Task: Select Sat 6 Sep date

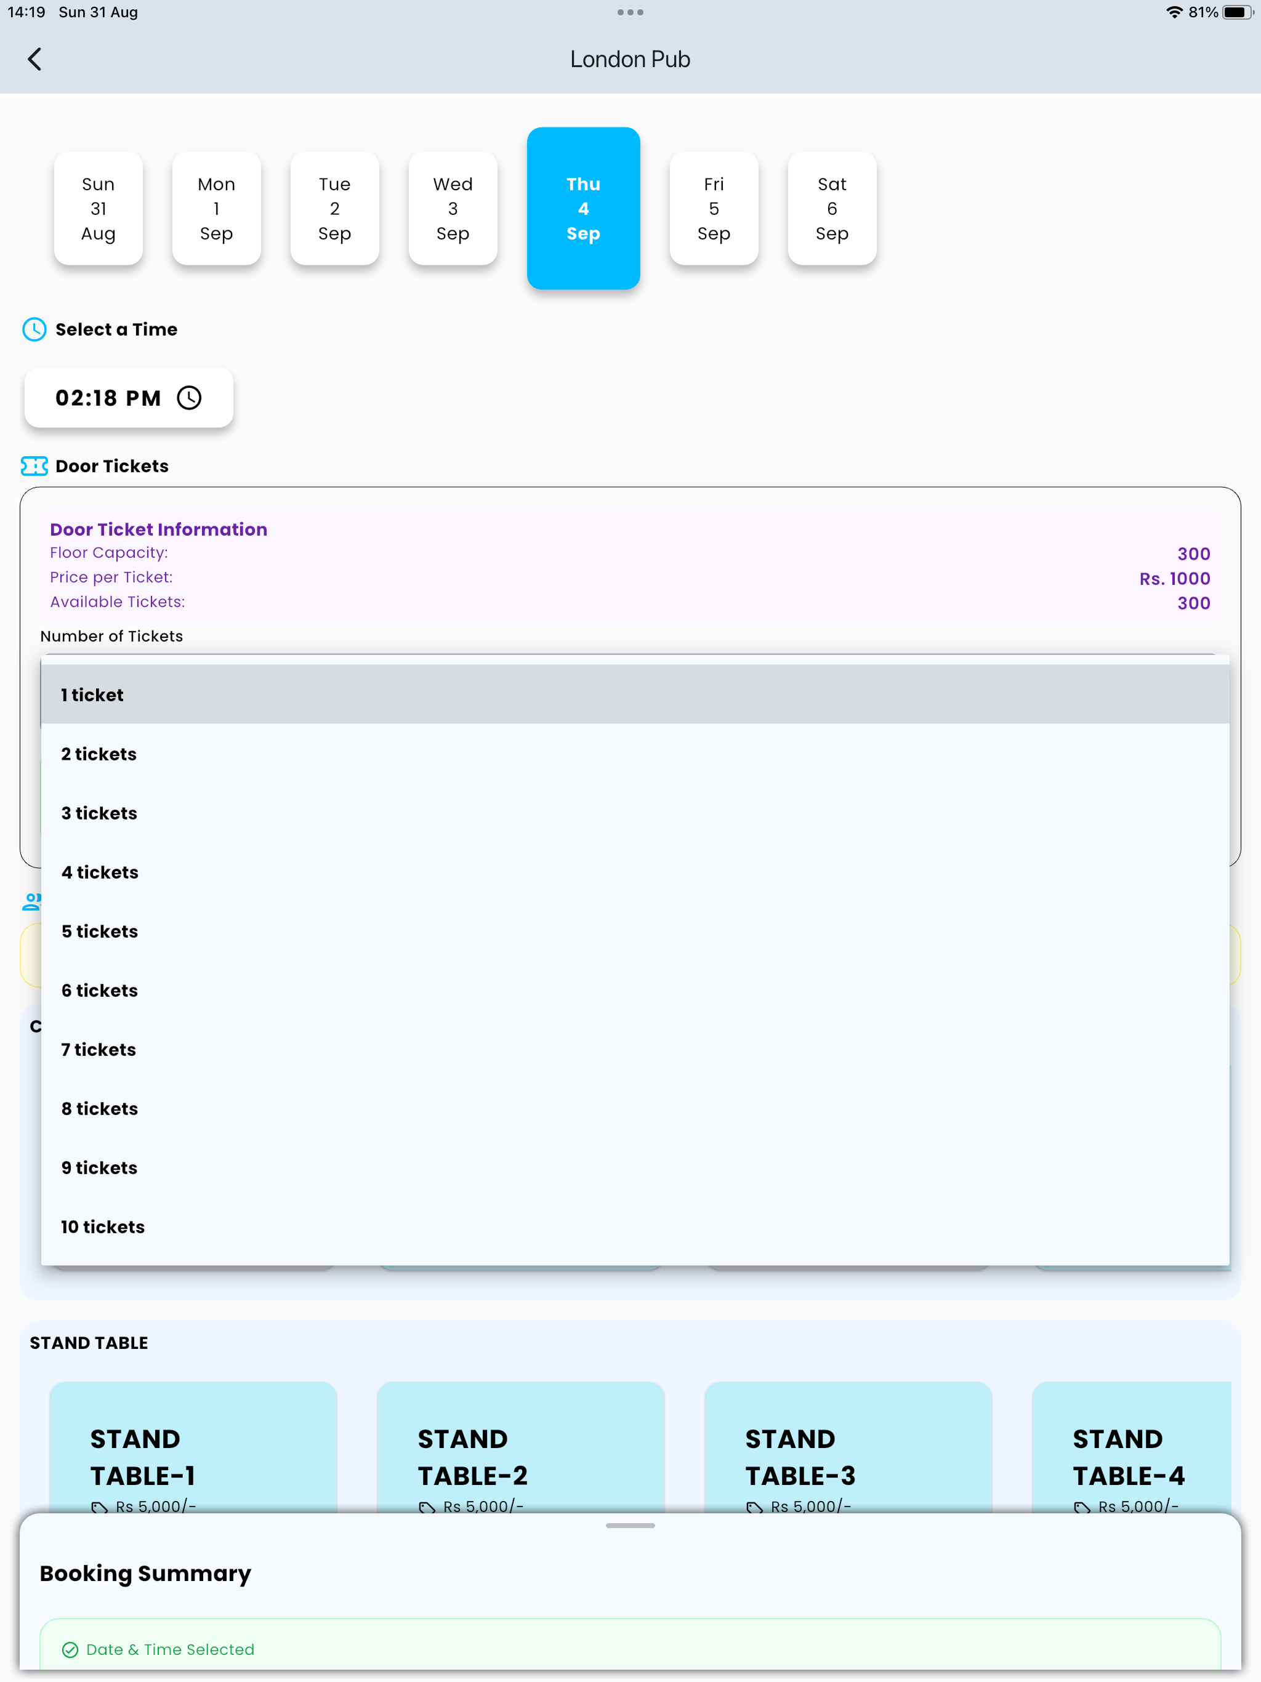Action: [832, 208]
